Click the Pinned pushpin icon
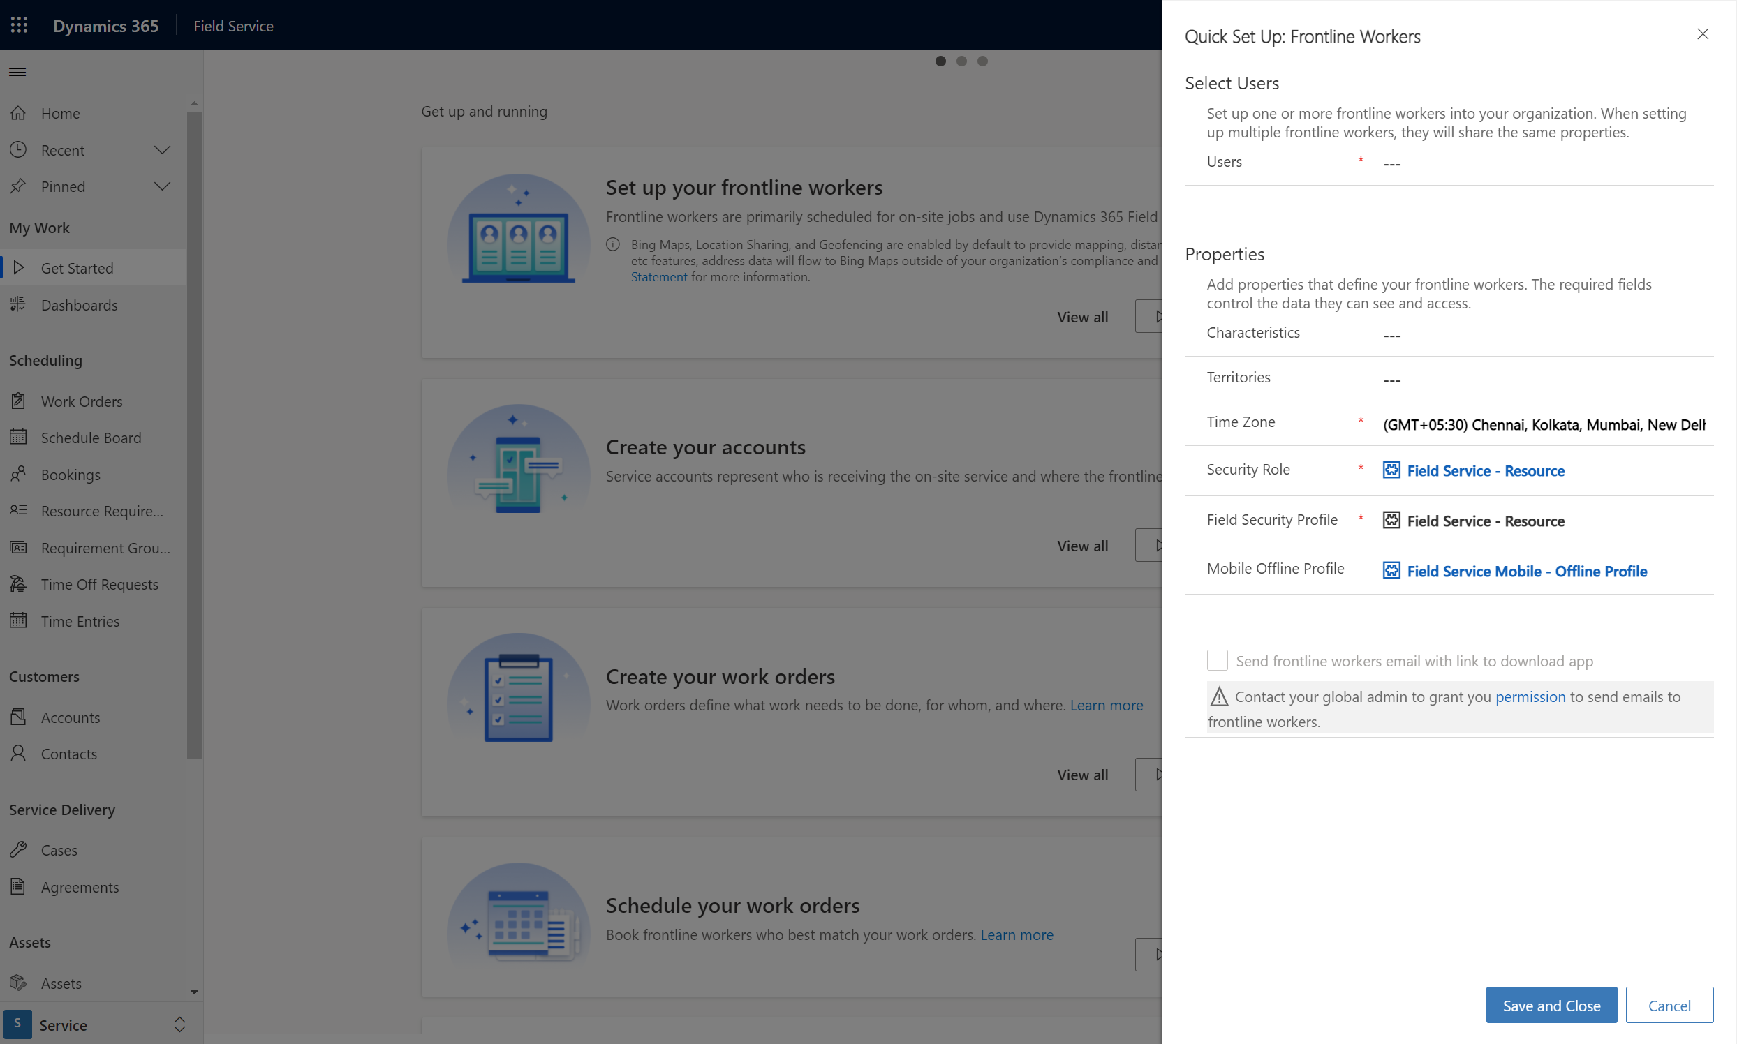 coord(18,186)
